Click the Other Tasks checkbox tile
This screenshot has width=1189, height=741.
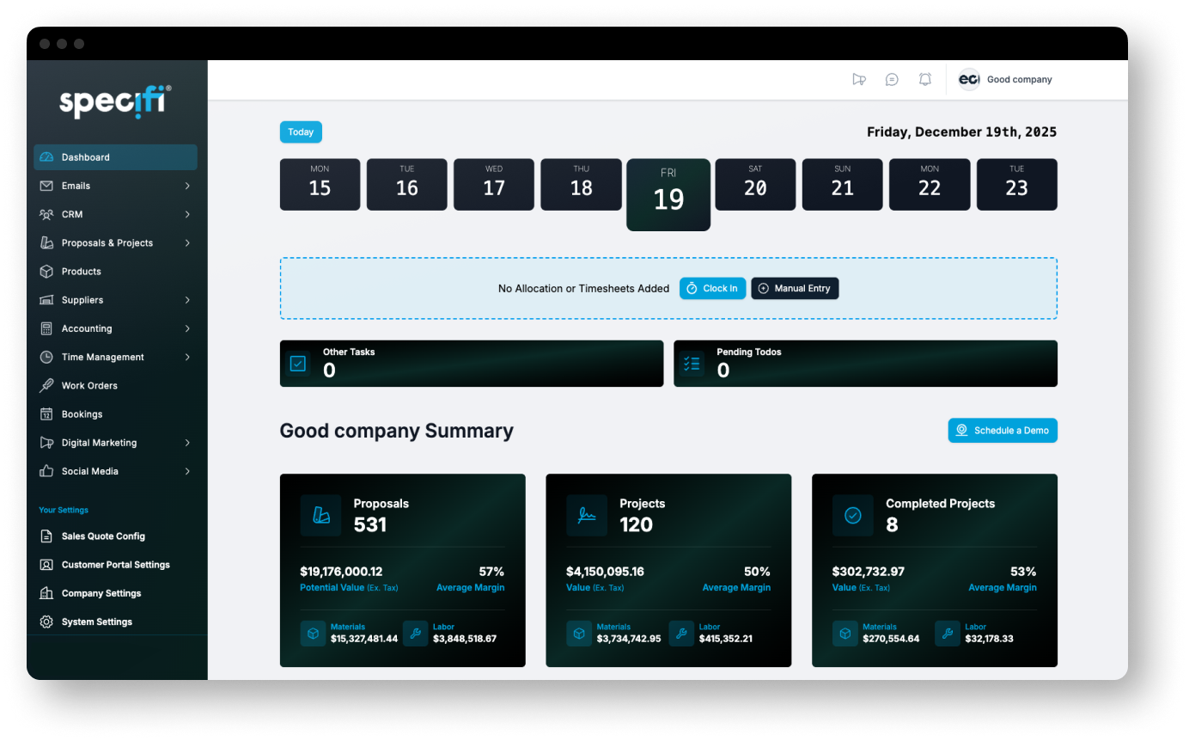click(297, 363)
